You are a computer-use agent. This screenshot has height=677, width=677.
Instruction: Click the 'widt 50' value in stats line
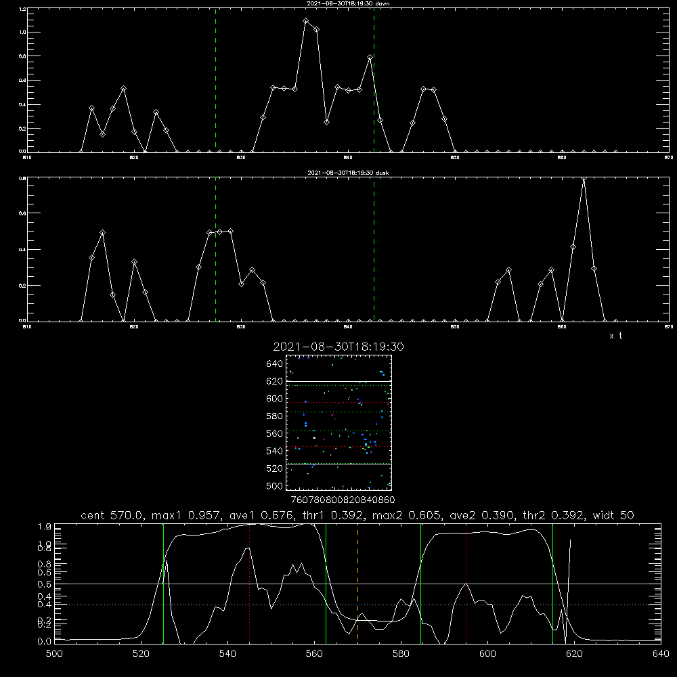point(613,515)
